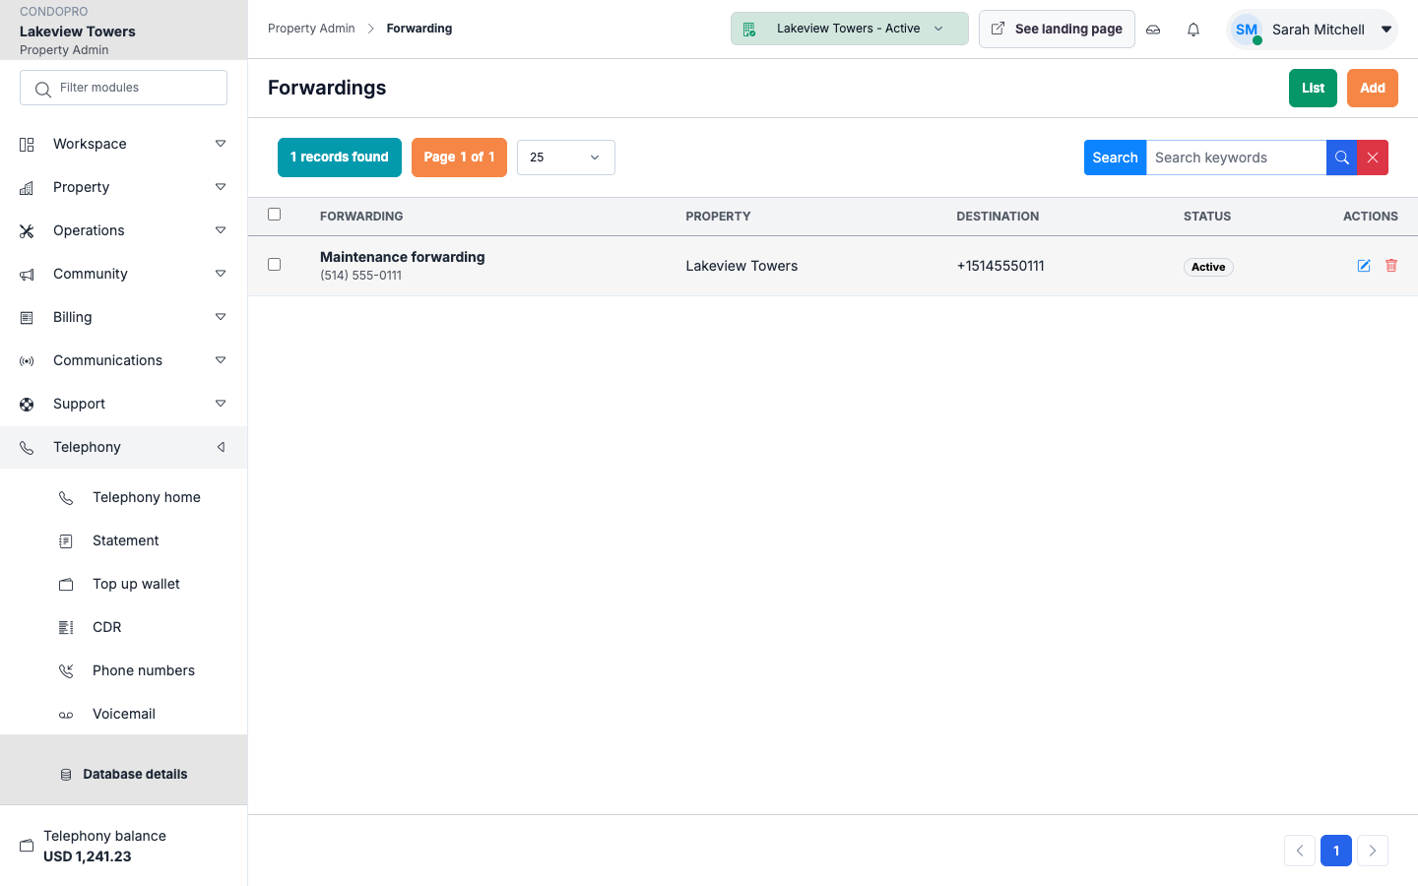Click the FORWARDING column header
The width and height of the screenshot is (1418, 886).
click(361, 217)
